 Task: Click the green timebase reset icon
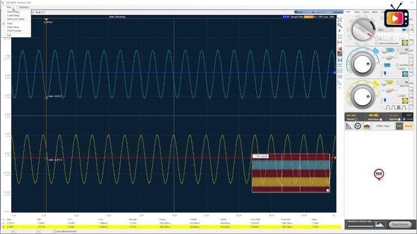point(405,43)
